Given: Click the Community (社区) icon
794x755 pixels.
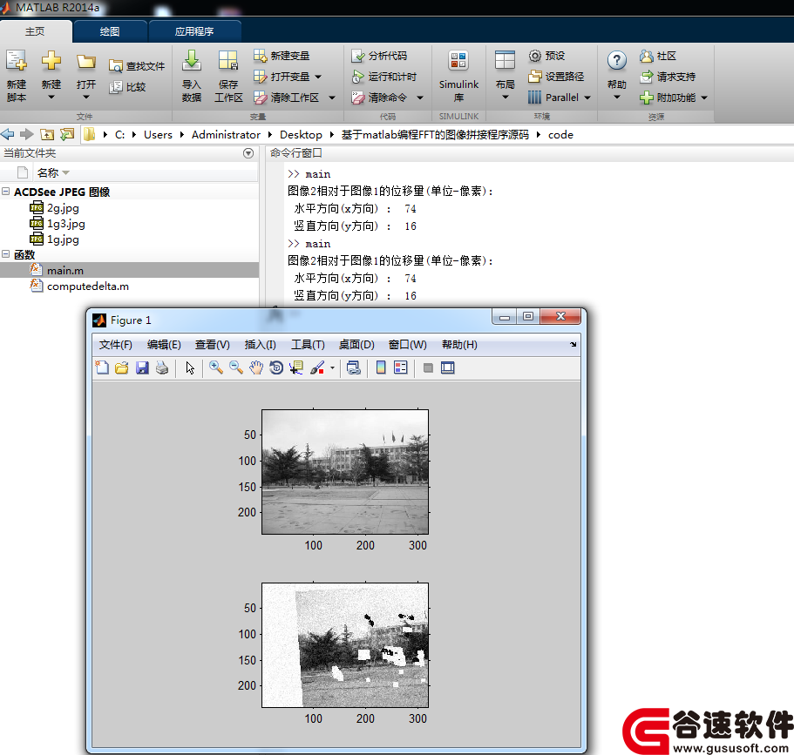Looking at the screenshot, I should pos(646,56).
